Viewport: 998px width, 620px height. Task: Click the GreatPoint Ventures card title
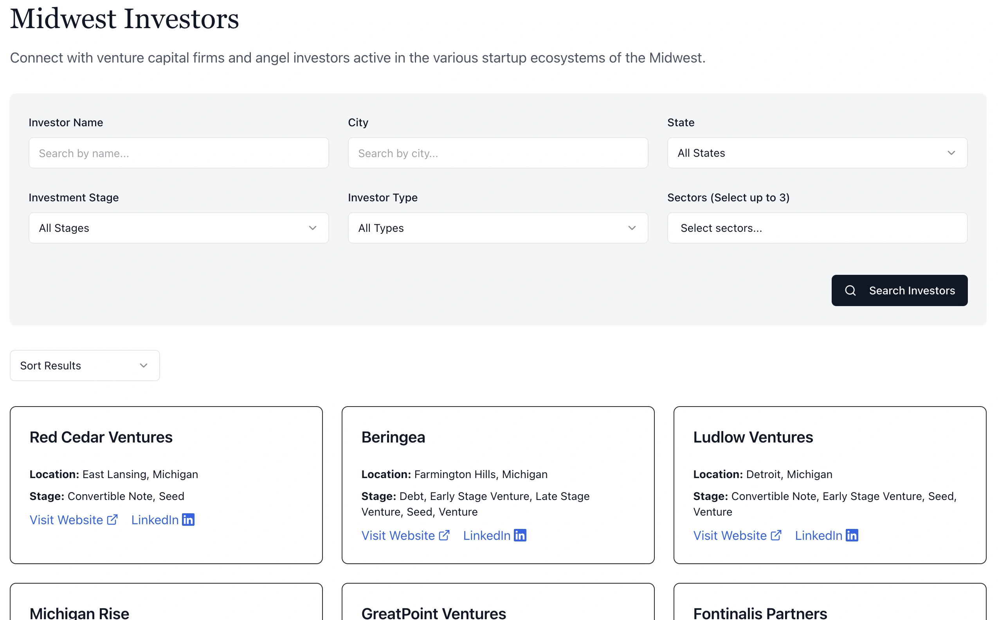point(434,613)
